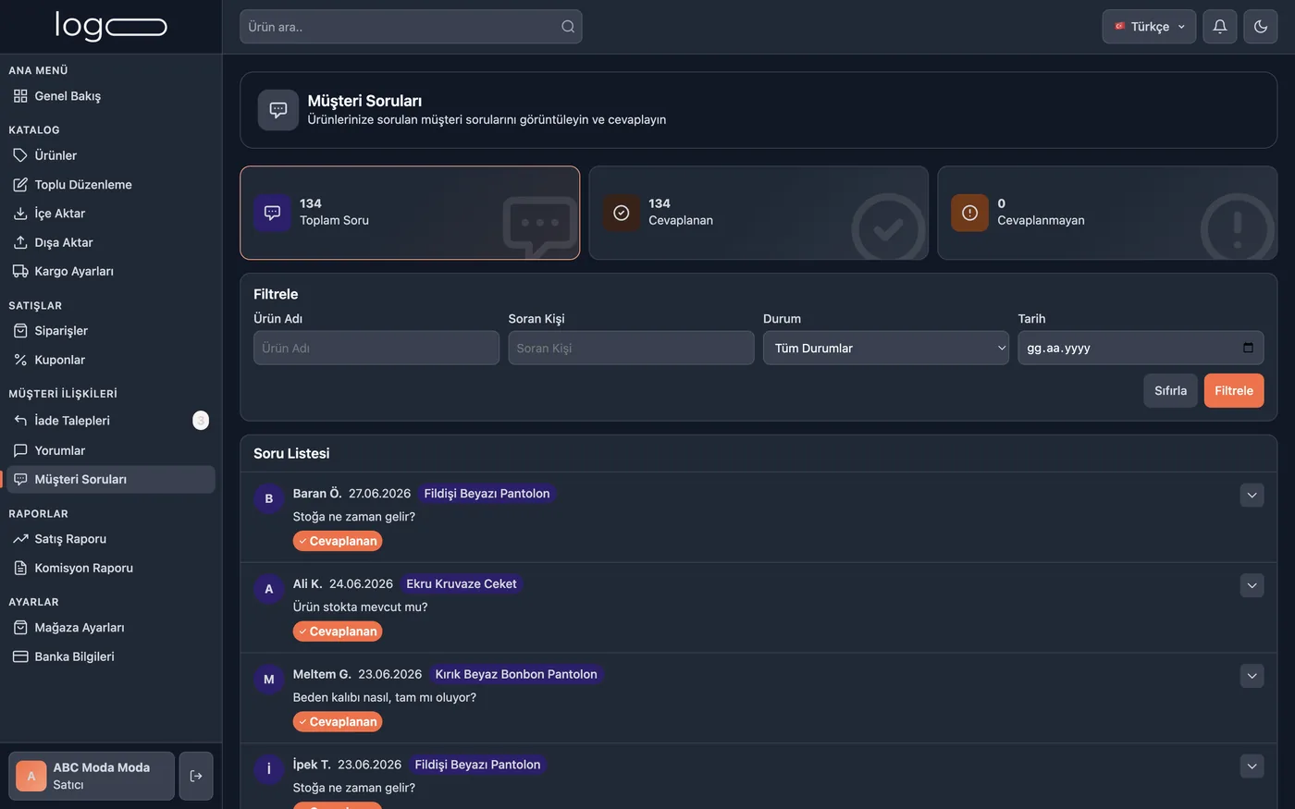The width and height of the screenshot is (1295, 809).
Task: Click the Banka Bilgileri card icon
Action: 20,656
